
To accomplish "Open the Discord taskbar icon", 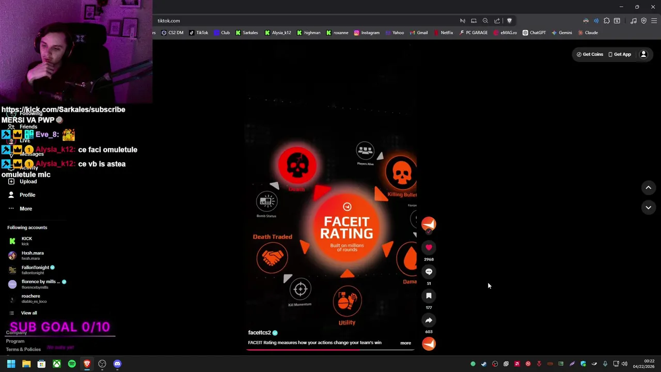I will click(117, 364).
